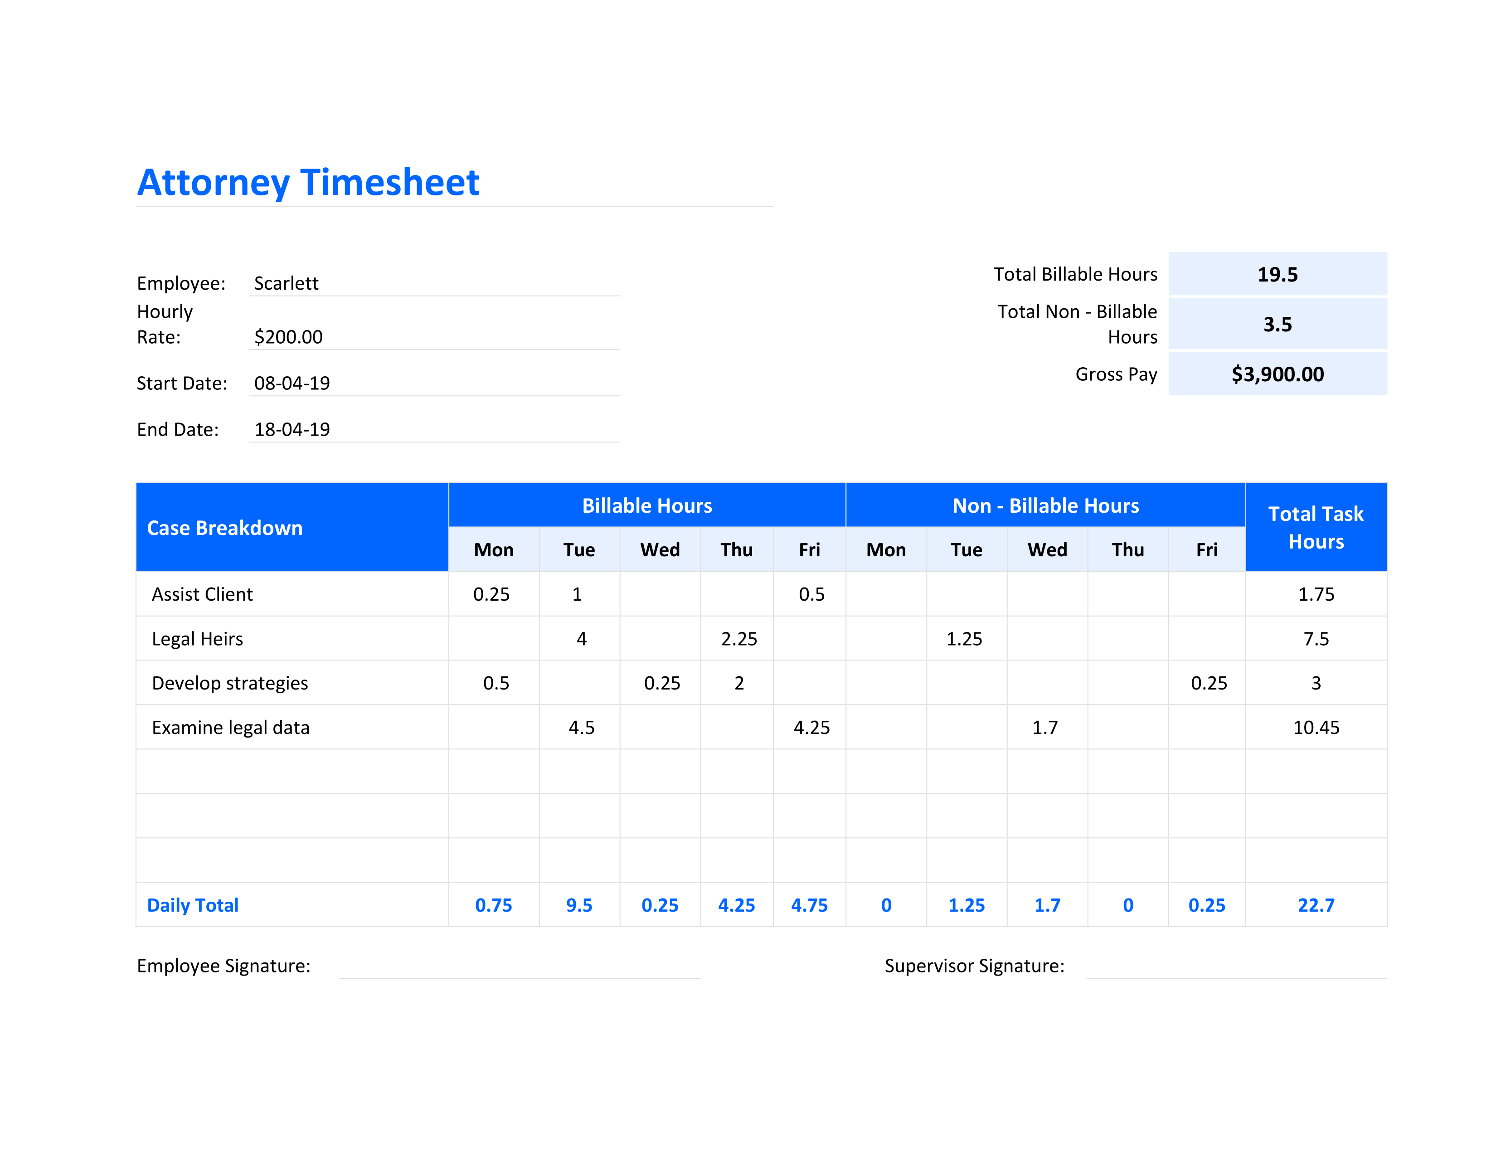The image size is (1496, 1156).
Task: Click Daily Total billable Thursday 4.25
Action: click(x=737, y=905)
